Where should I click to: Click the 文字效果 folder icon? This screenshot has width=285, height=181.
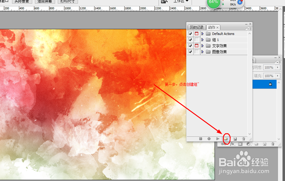tap(208, 46)
